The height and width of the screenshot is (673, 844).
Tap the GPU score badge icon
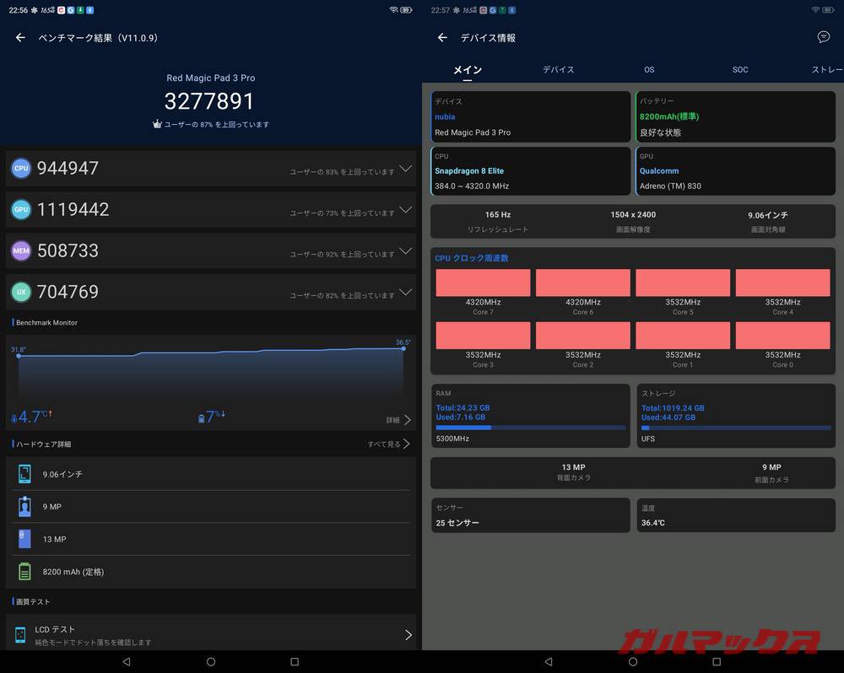pyautogui.click(x=21, y=210)
